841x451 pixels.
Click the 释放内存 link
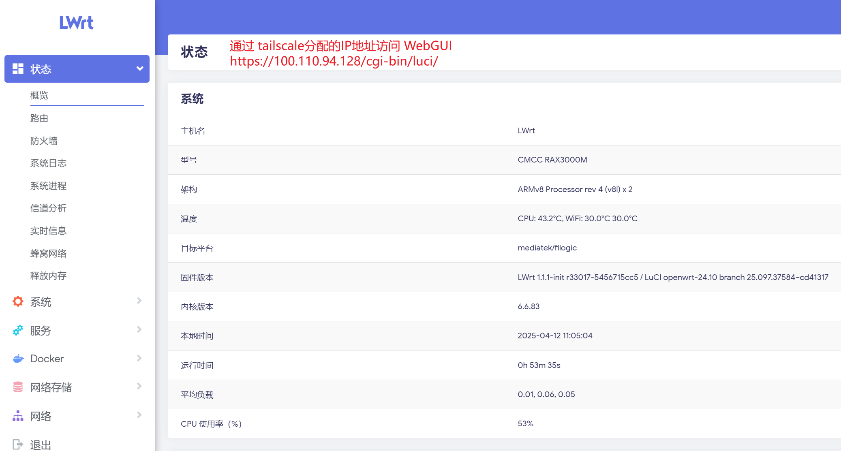pos(48,276)
